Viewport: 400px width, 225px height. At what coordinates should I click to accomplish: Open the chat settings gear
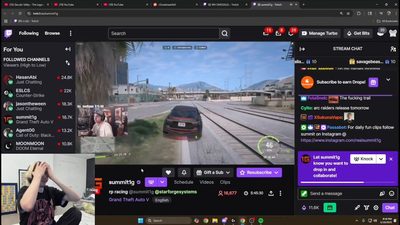pyautogui.click(x=376, y=207)
